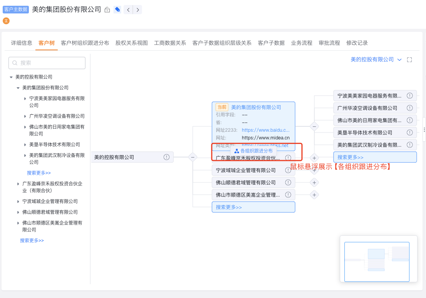The image size is (426, 298).
Task: Expand 美垦半导体技术有限公司 in left tree
Action: (x=25, y=145)
